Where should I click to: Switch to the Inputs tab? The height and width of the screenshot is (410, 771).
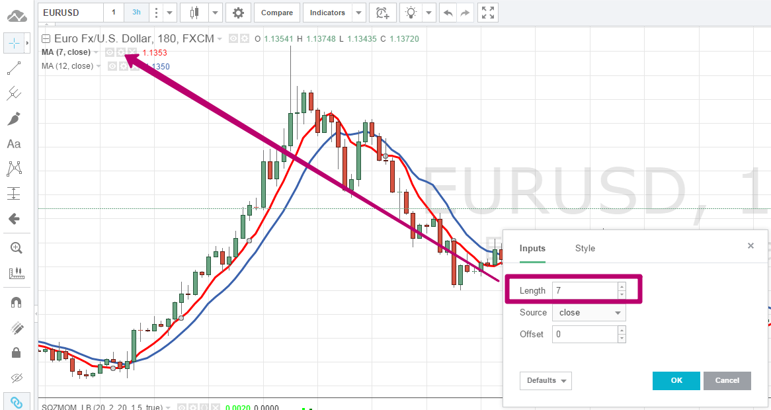(x=532, y=248)
